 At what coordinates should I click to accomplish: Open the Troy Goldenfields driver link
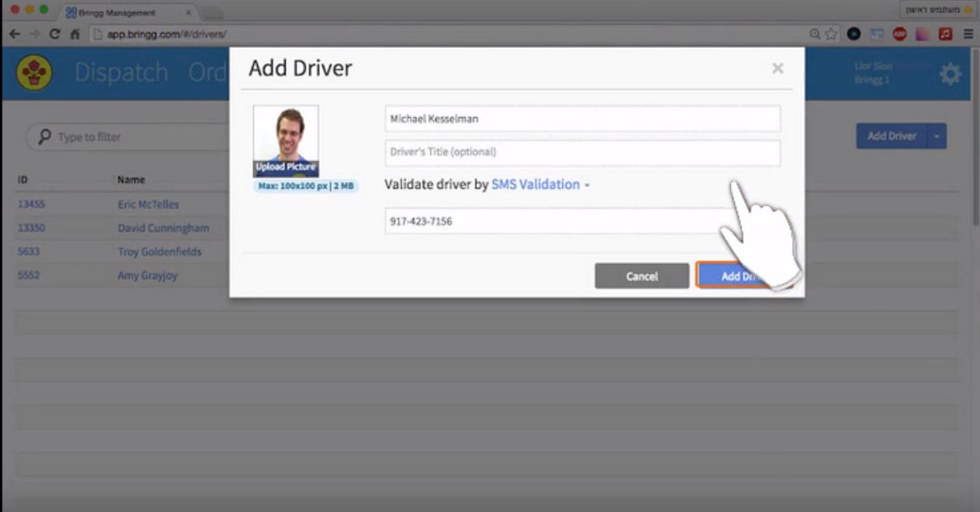(x=159, y=252)
